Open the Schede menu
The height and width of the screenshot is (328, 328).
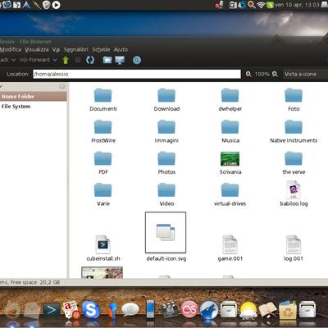pyautogui.click(x=101, y=49)
